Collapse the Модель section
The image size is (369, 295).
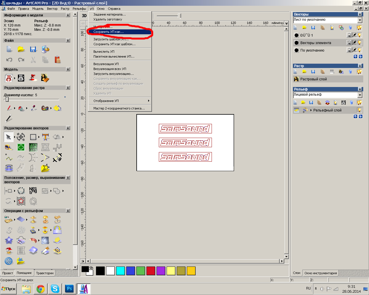[x=68, y=69]
